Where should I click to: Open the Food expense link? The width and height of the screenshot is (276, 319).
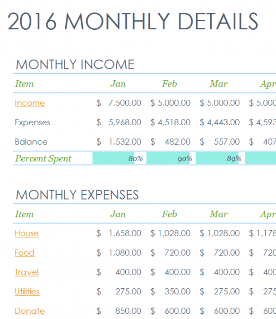coord(25,253)
